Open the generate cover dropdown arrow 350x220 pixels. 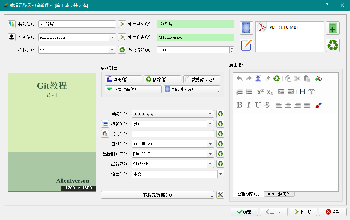click(x=218, y=91)
